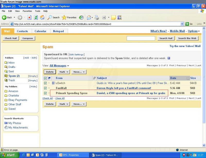Open the upper Move dropdown
This screenshot has width=206, height=158.
(x=79, y=72)
